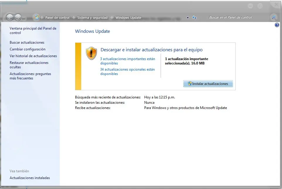Click Restaurar actualizaciones ocultas
282x189 pixels.
29,65
